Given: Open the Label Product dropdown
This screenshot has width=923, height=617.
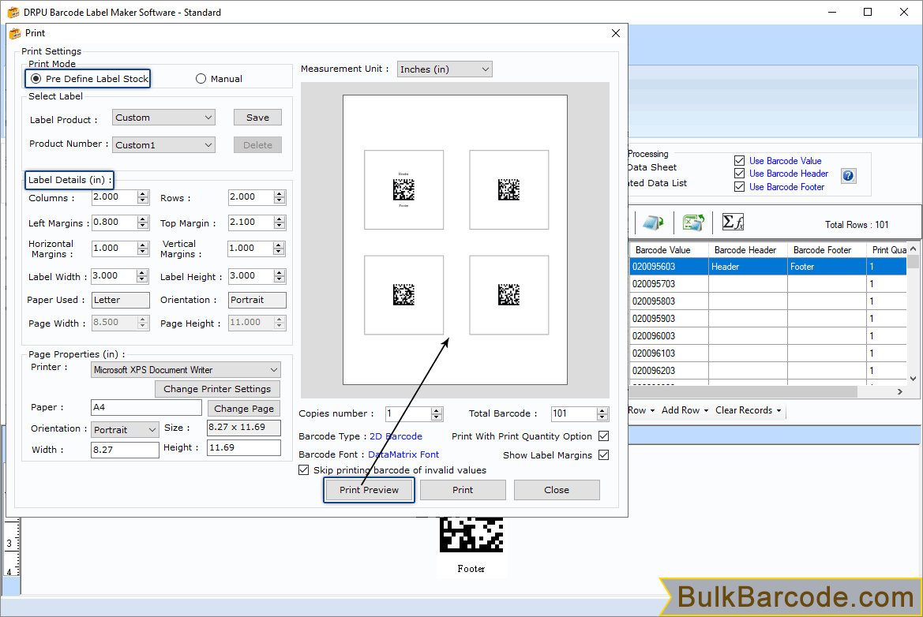Looking at the screenshot, I should (163, 118).
